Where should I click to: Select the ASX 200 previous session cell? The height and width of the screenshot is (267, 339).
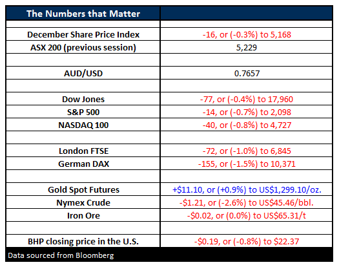tap(83, 47)
